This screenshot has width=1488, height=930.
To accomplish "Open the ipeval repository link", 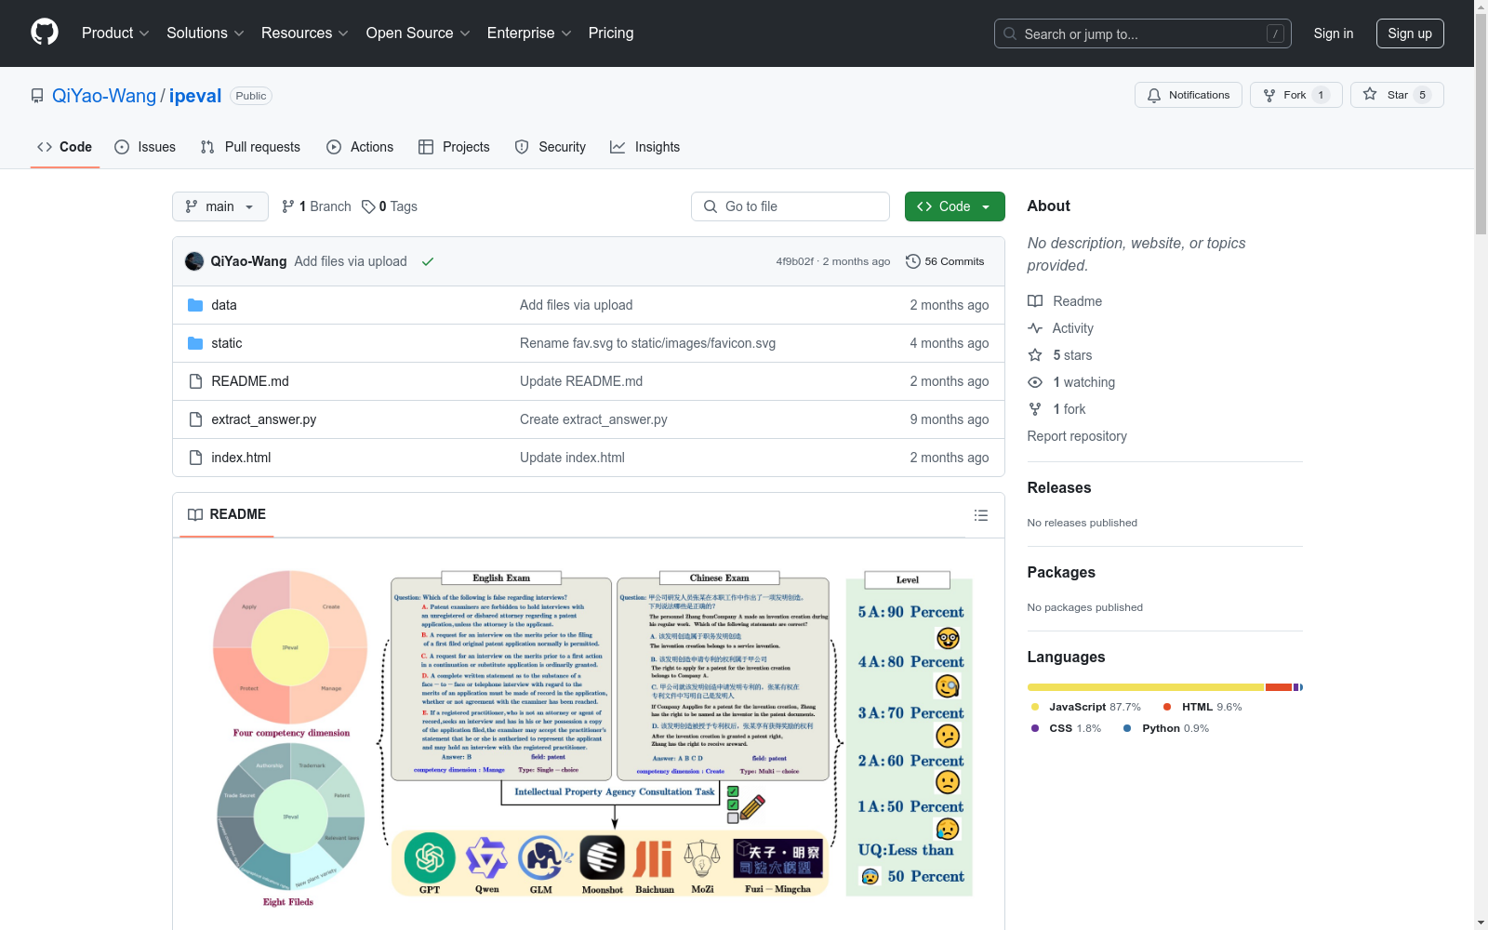I will 195,96.
